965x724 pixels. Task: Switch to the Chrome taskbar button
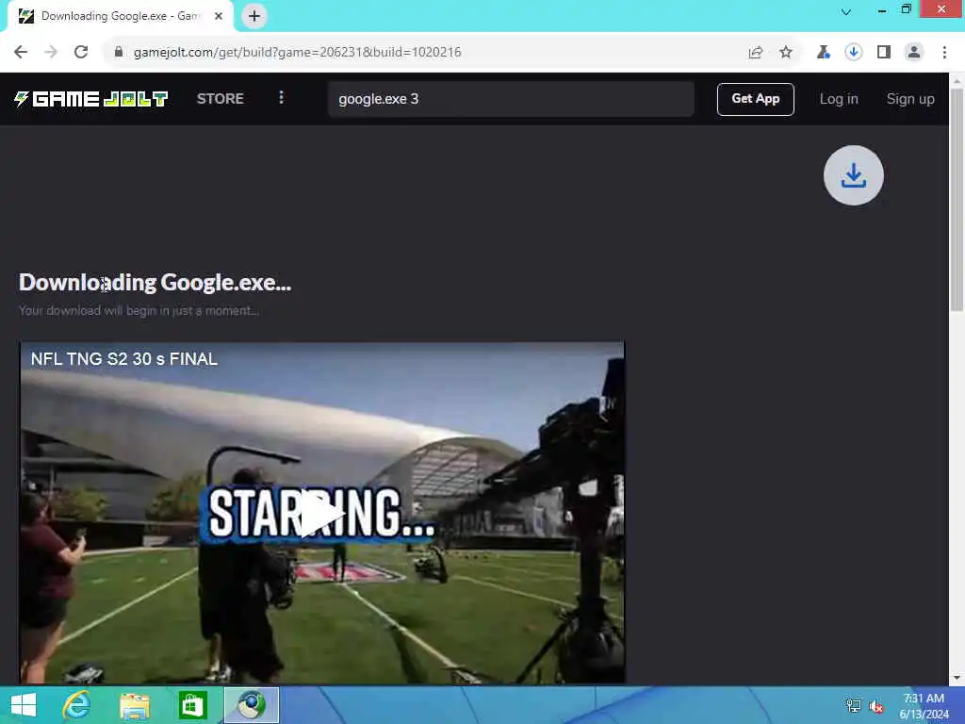pos(251,705)
